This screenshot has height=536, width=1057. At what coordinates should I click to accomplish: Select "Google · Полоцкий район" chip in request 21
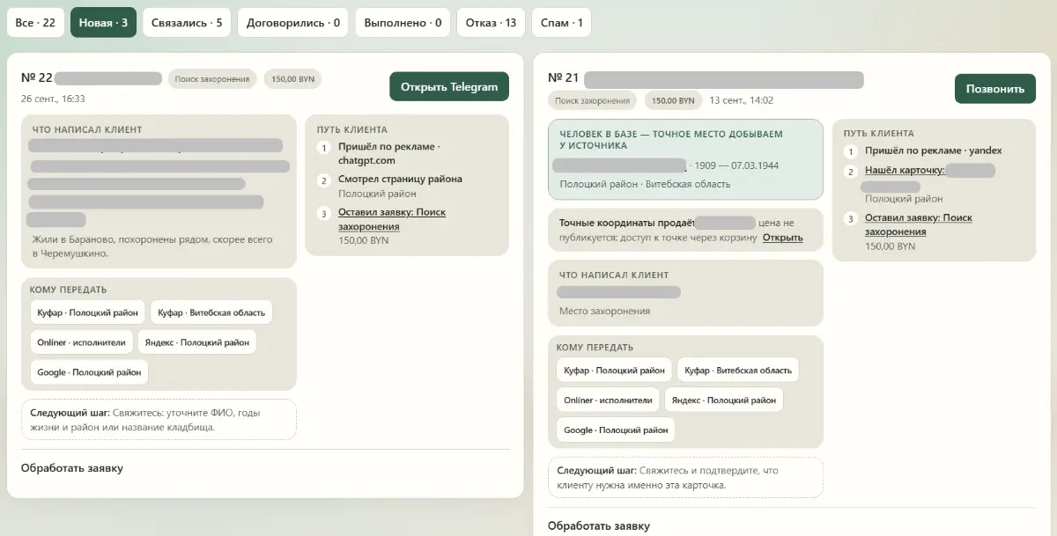click(616, 430)
